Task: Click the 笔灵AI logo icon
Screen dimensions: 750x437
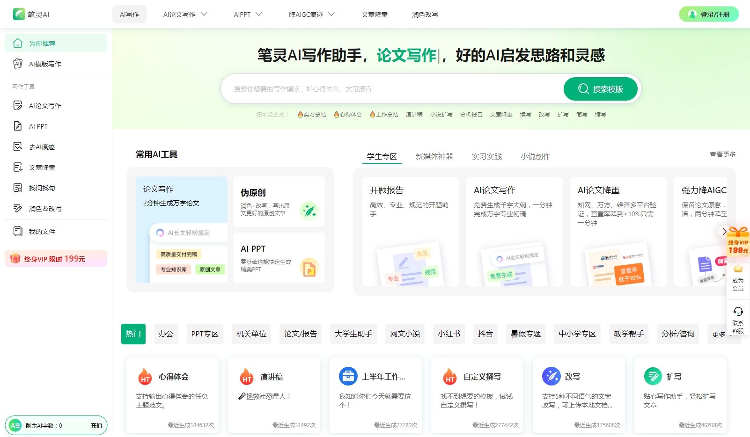Action: (19, 14)
